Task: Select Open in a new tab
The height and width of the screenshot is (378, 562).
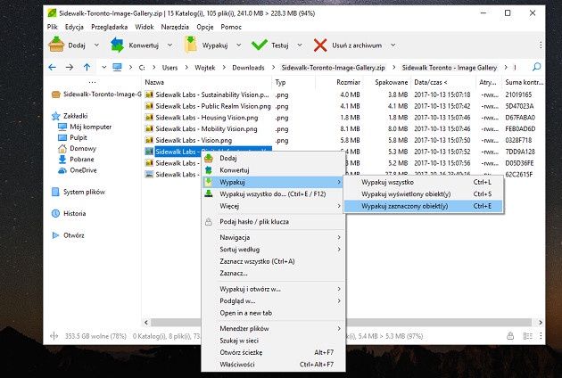Action: click(274, 313)
